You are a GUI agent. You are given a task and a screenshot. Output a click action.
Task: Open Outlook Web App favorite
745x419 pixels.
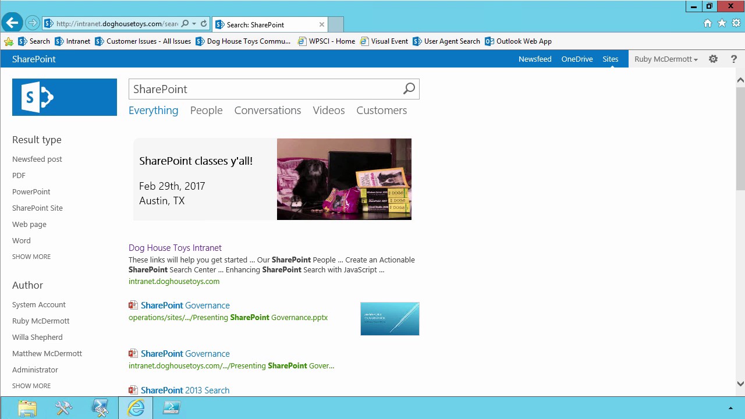click(x=518, y=41)
